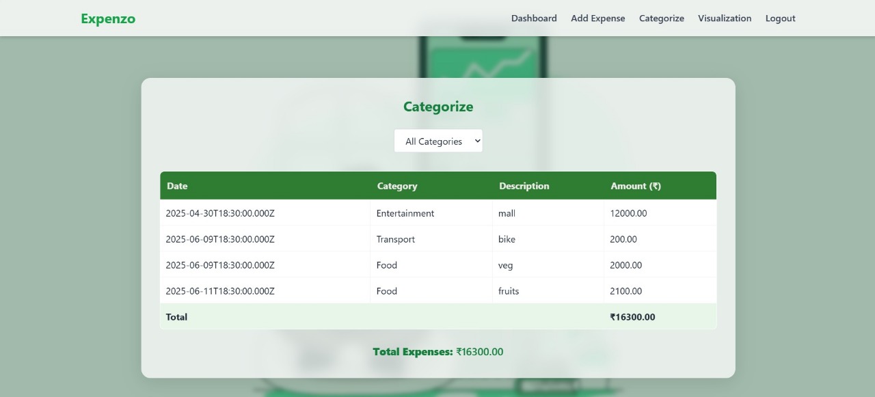This screenshot has width=875, height=397.
Task: Click Logout in the navigation bar
Action: point(780,18)
